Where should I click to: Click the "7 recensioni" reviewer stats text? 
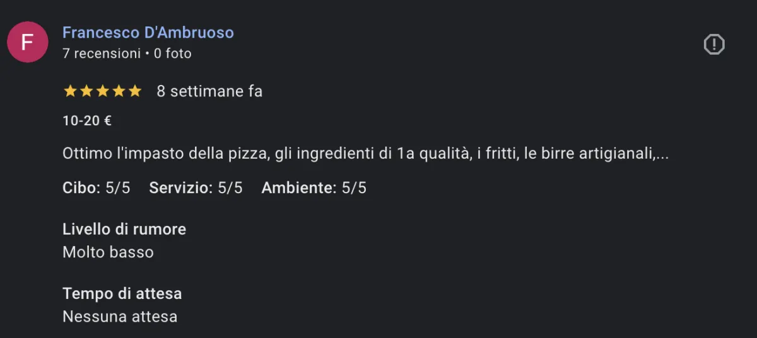(x=102, y=54)
